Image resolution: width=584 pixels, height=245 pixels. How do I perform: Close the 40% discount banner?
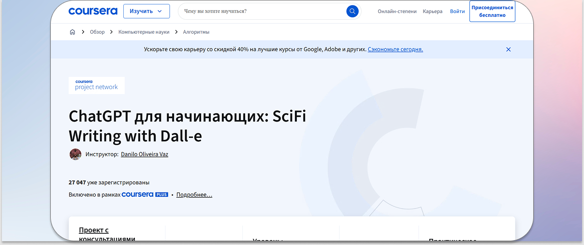tap(508, 49)
